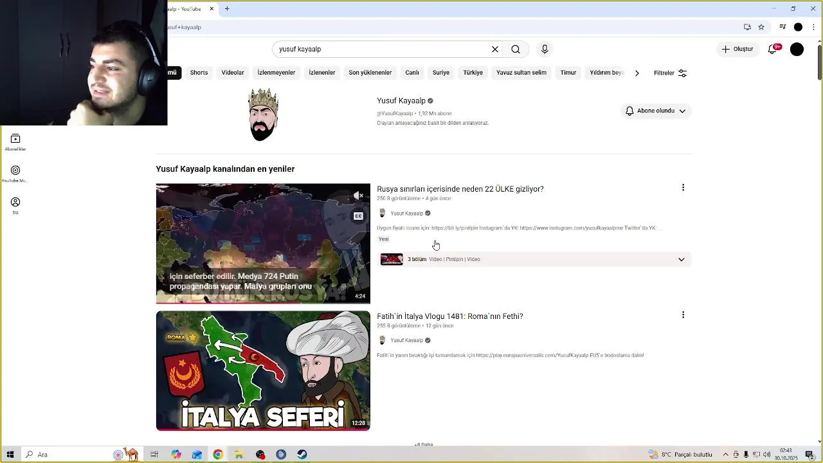
Task: Open File Explorer from the taskbar
Action: click(239, 455)
